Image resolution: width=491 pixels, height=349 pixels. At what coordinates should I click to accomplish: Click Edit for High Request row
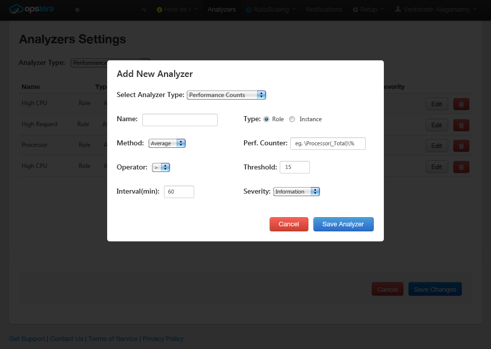pyautogui.click(x=437, y=125)
